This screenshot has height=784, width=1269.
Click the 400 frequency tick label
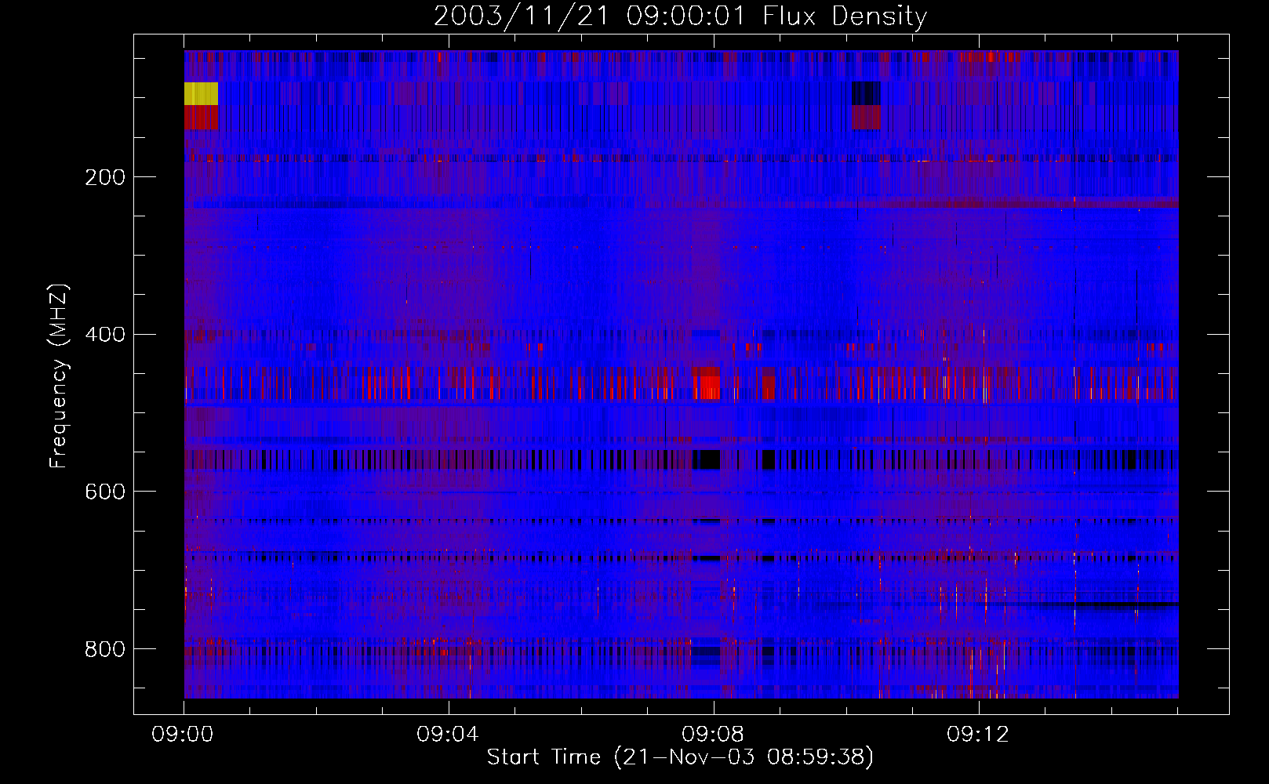tap(105, 335)
